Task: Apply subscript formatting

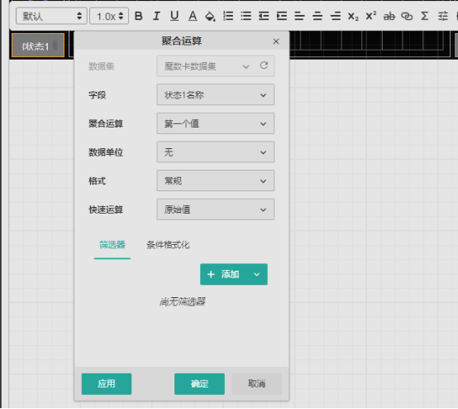Action: (353, 17)
